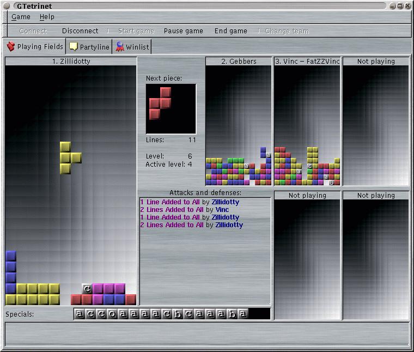Click End game in the toolbar
This screenshot has width=414, height=352.
(230, 31)
